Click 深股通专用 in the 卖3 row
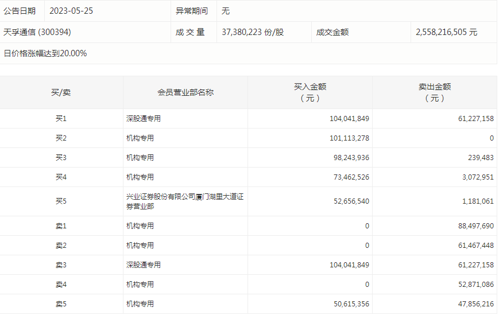499x315 pixels. coord(144,265)
